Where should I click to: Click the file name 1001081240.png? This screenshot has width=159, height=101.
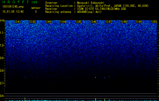pos(13,7)
